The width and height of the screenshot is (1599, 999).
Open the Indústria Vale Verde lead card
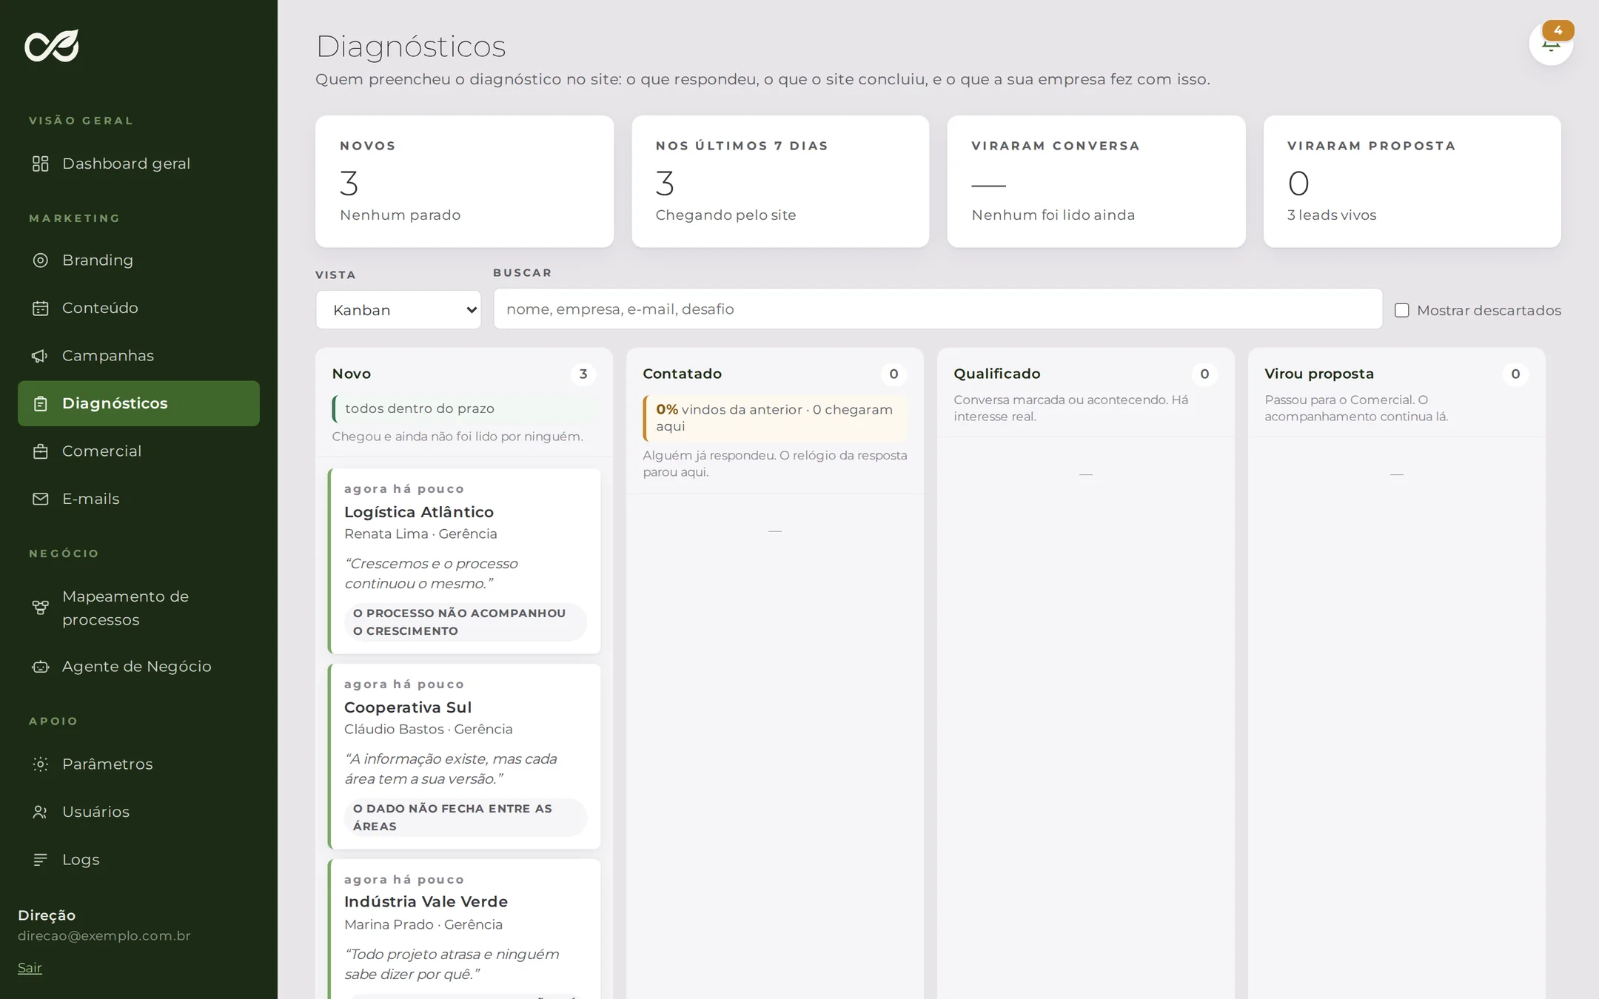[464, 929]
